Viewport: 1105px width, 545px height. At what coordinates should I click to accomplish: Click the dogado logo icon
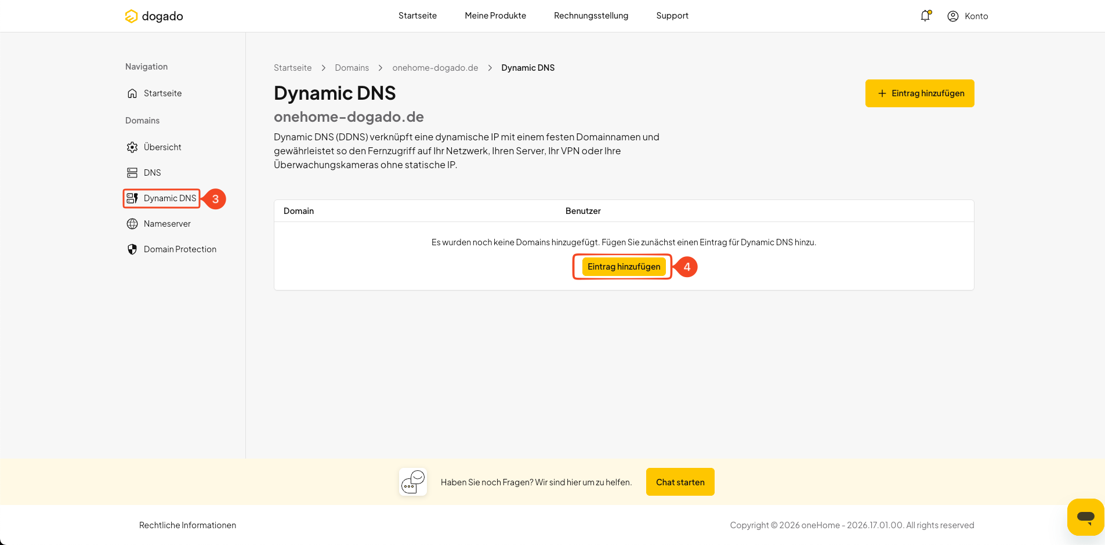click(132, 16)
